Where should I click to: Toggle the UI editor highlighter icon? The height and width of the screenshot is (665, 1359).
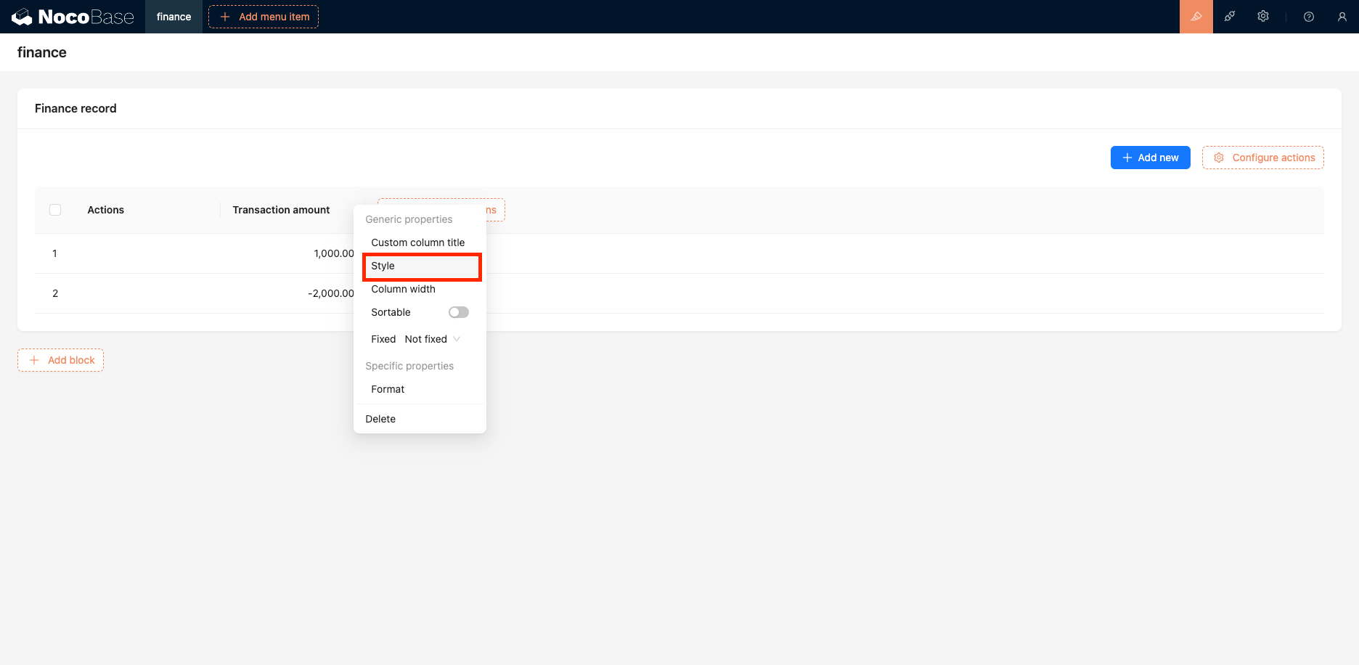point(1196,17)
